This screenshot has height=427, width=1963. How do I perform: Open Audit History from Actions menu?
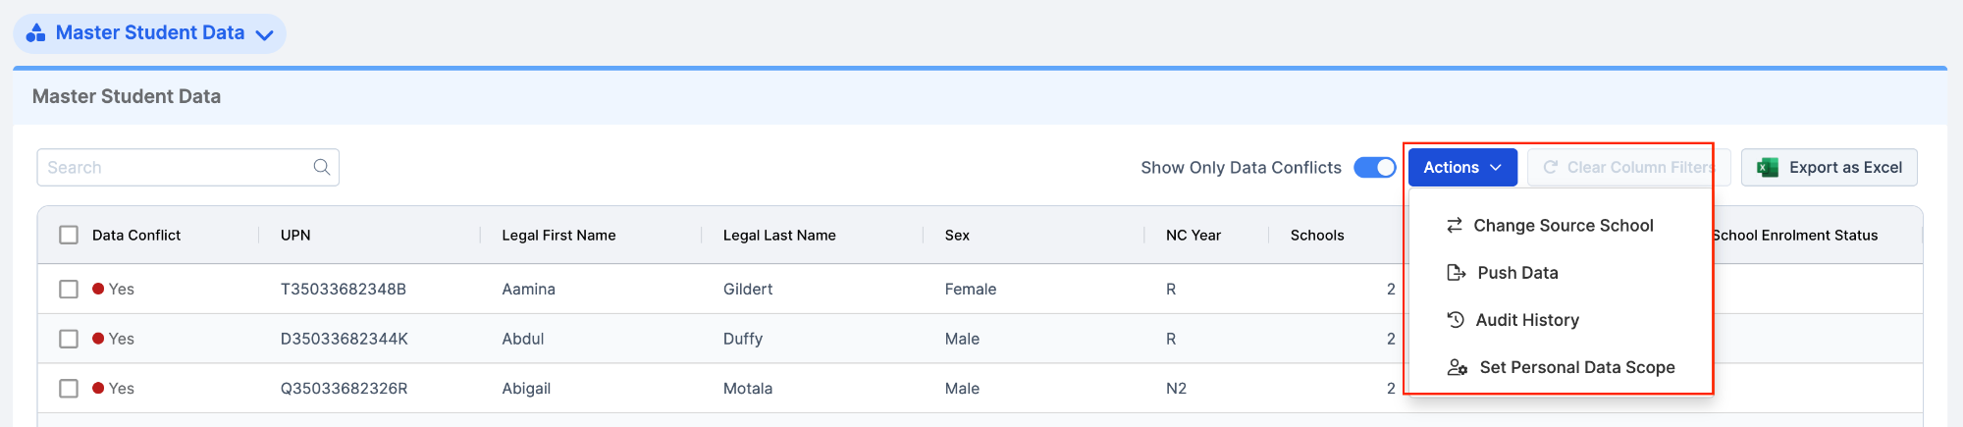(x=1561, y=320)
